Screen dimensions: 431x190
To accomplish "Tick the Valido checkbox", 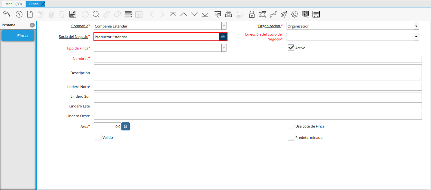I will click(x=98, y=137).
